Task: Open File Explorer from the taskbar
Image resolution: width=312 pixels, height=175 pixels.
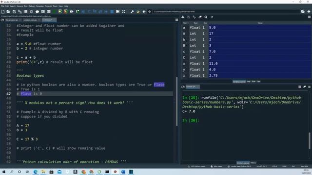Action: (43, 172)
